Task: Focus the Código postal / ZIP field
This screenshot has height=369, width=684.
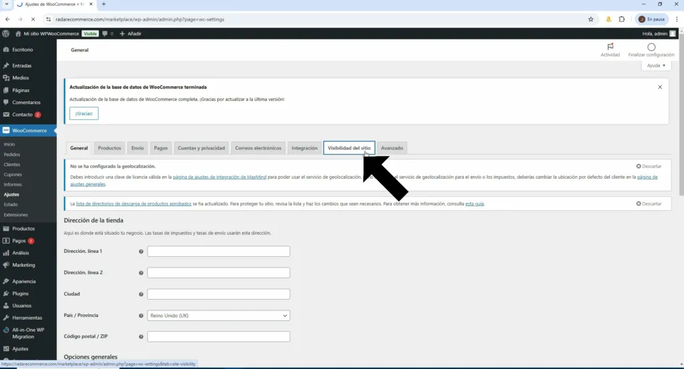Action: click(x=218, y=337)
